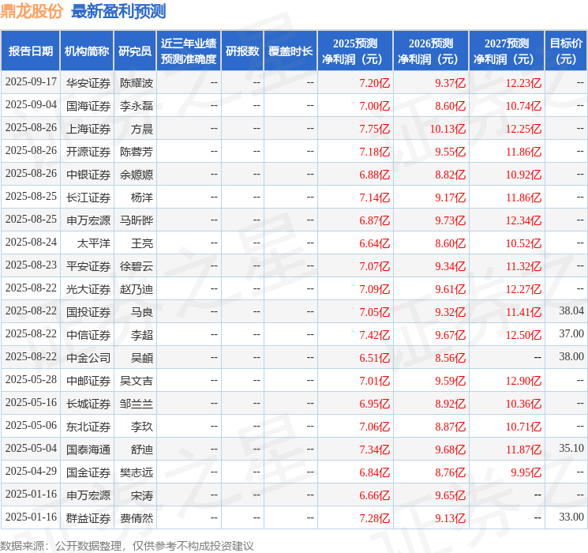The image size is (588, 553).
Task: Click the date cell 2025-09-17
Action: click(x=31, y=82)
